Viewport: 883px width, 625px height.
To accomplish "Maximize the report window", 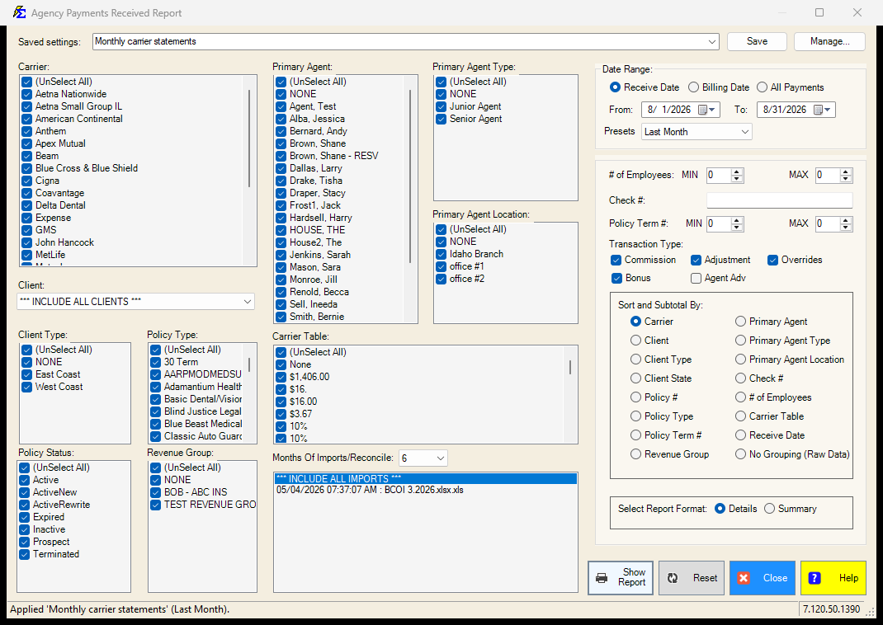I will click(819, 12).
